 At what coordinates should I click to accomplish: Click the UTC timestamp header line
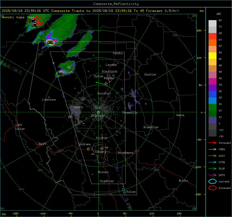(x=90, y=11)
